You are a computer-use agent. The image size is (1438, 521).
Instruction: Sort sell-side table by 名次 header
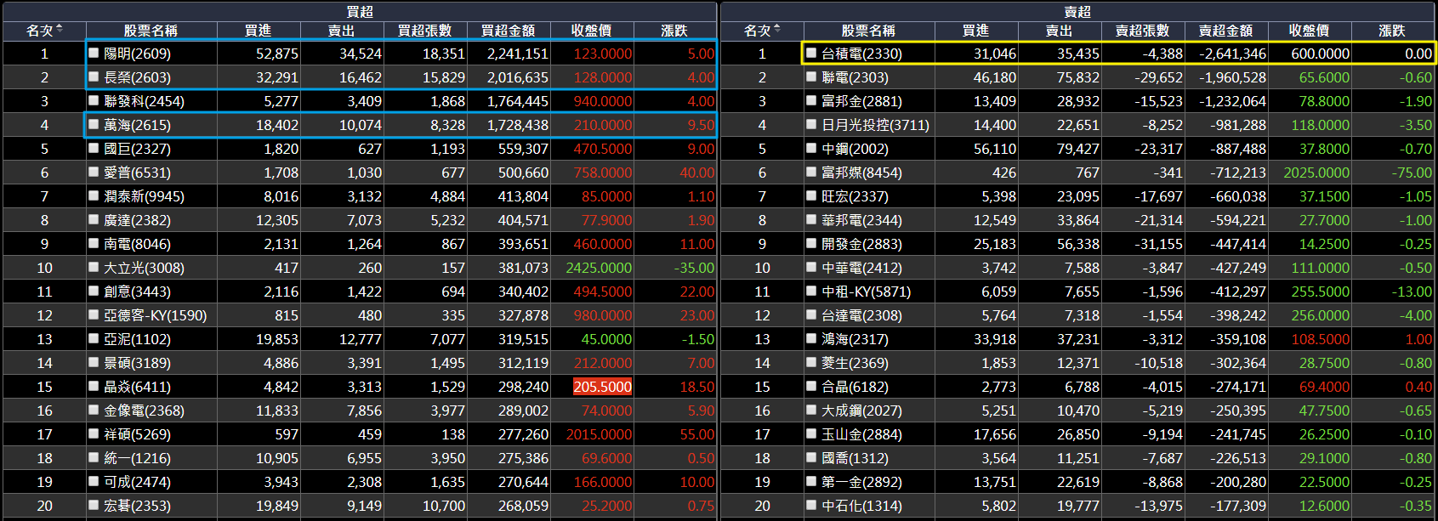pyautogui.click(x=762, y=31)
